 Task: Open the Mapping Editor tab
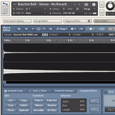click(x=75, y=21)
